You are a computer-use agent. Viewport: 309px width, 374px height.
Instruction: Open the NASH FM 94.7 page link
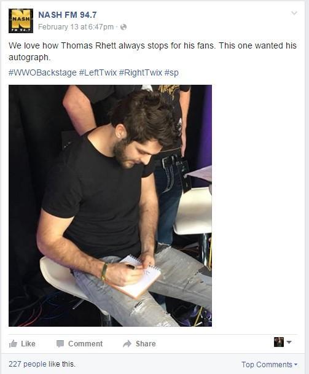[x=68, y=15]
